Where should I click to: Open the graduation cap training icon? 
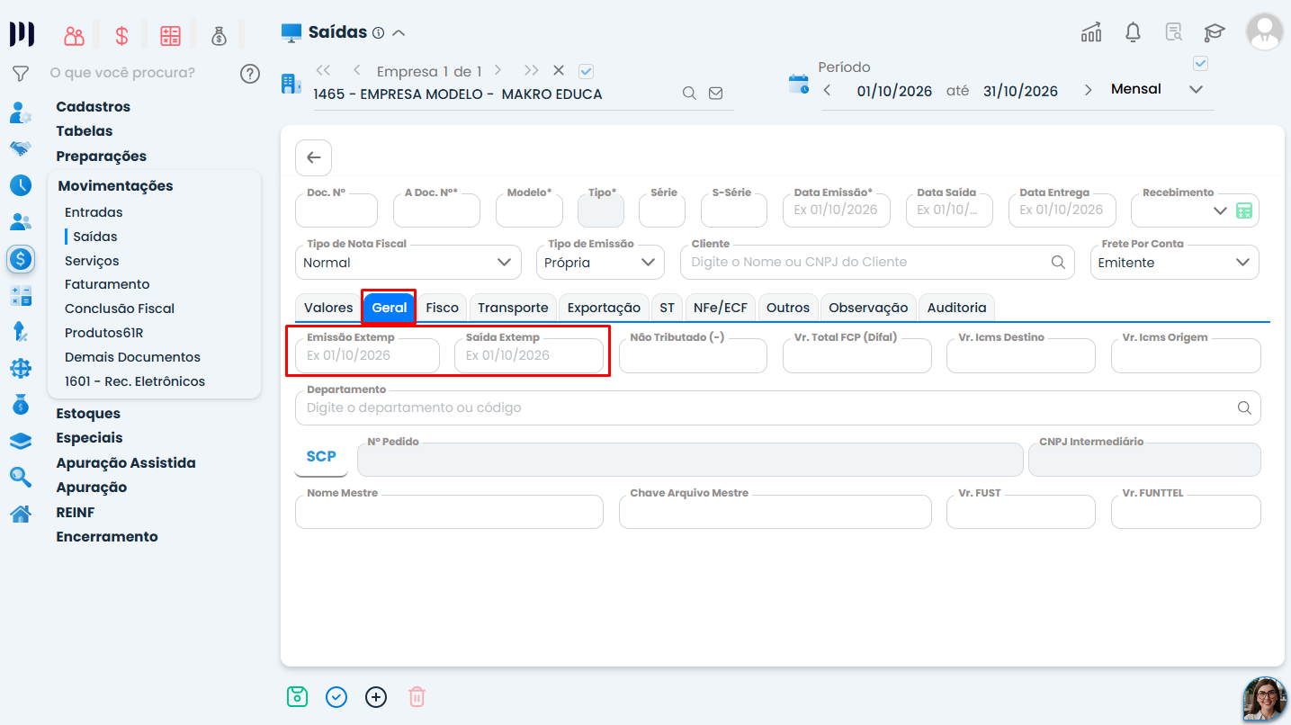1215,32
